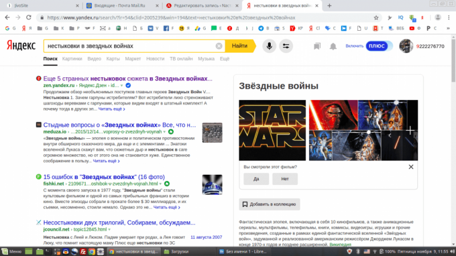Toggle the Yandex Plus switch
Image resolution: width=456 pixels, height=256 pixels.
click(379, 46)
